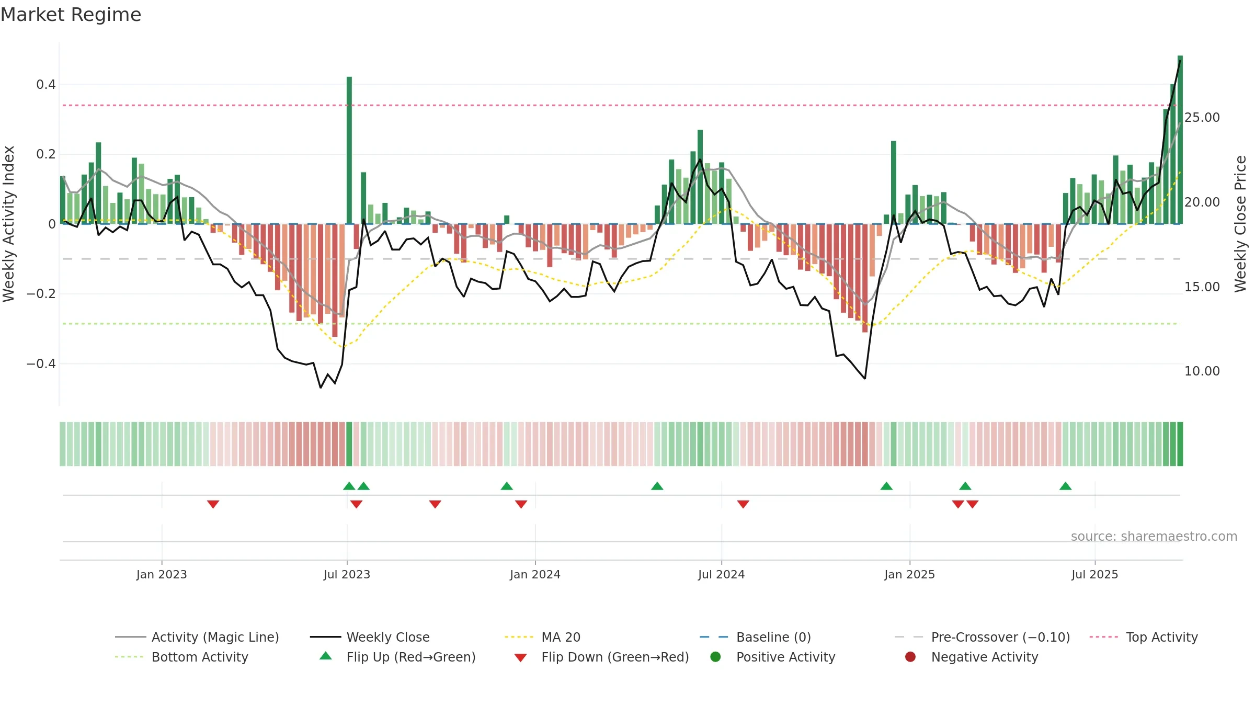Click the Weekly Close Price axis title

pyautogui.click(x=1240, y=224)
